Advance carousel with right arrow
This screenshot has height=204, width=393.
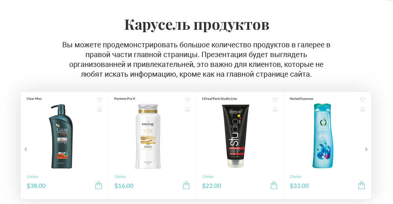click(366, 149)
